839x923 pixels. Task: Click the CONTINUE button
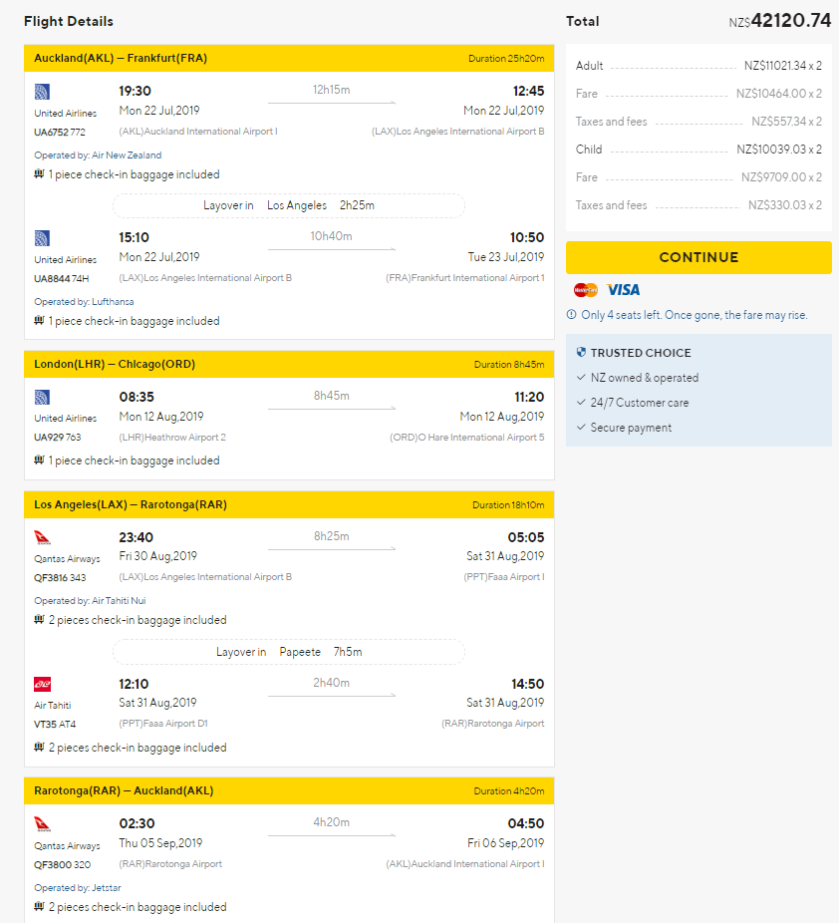tap(699, 257)
